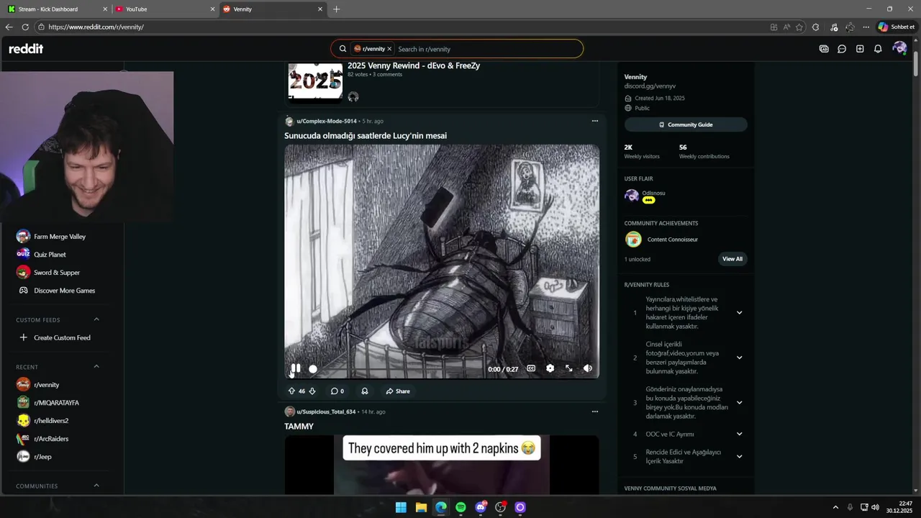Give an award to the Lucy post
921x518 pixels.
pos(365,391)
